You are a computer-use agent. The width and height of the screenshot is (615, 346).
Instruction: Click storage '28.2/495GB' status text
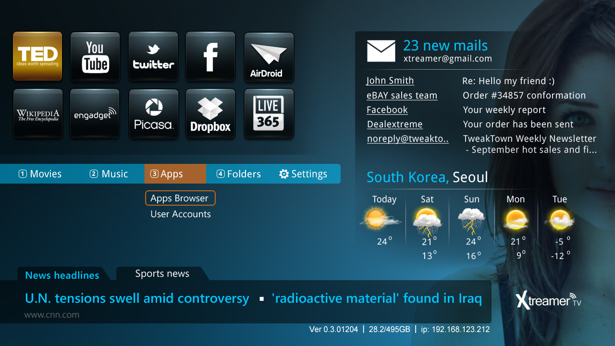pyautogui.click(x=389, y=330)
